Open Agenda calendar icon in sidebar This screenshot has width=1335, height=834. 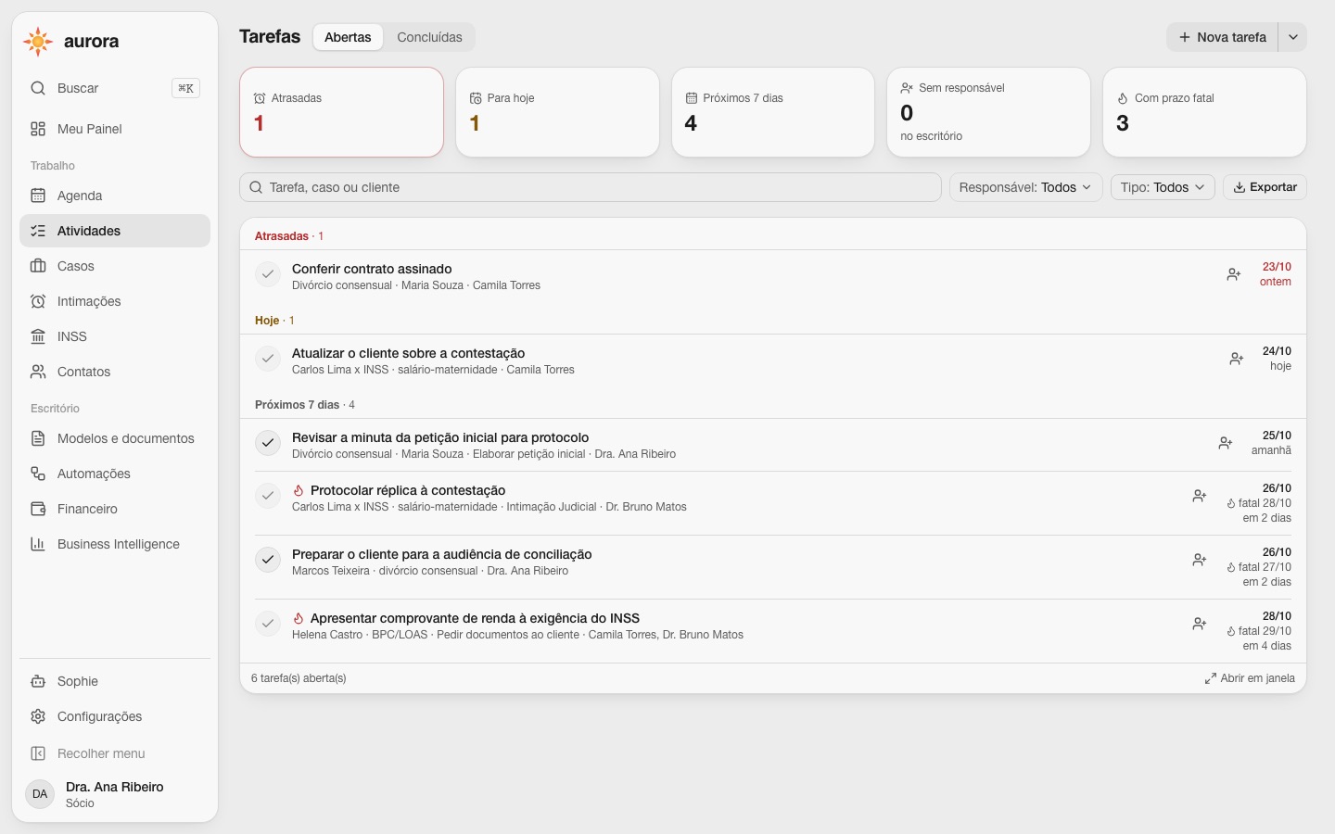pyautogui.click(x=38, y=196)
